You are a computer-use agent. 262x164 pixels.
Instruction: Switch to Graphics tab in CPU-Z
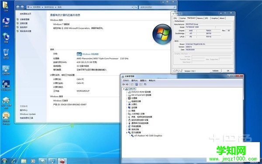214,18
